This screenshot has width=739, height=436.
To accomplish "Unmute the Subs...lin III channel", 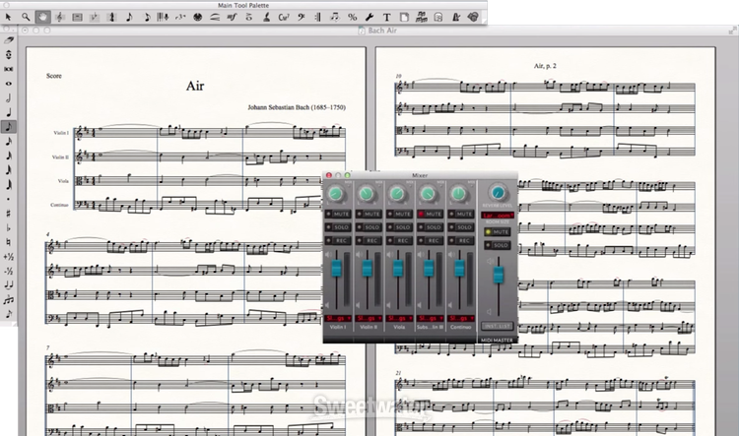I will point(430,214).
